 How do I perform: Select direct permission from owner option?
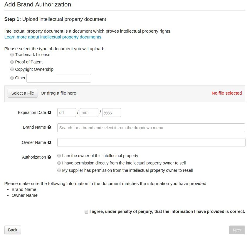click(59, 163)
